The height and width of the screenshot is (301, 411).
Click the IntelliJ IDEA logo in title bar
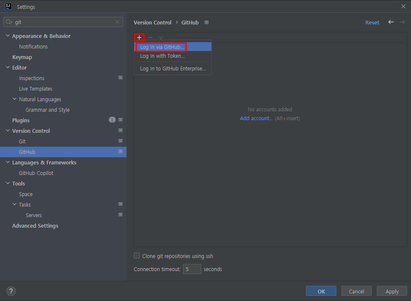pyautogui.click(x=8, y=6)
